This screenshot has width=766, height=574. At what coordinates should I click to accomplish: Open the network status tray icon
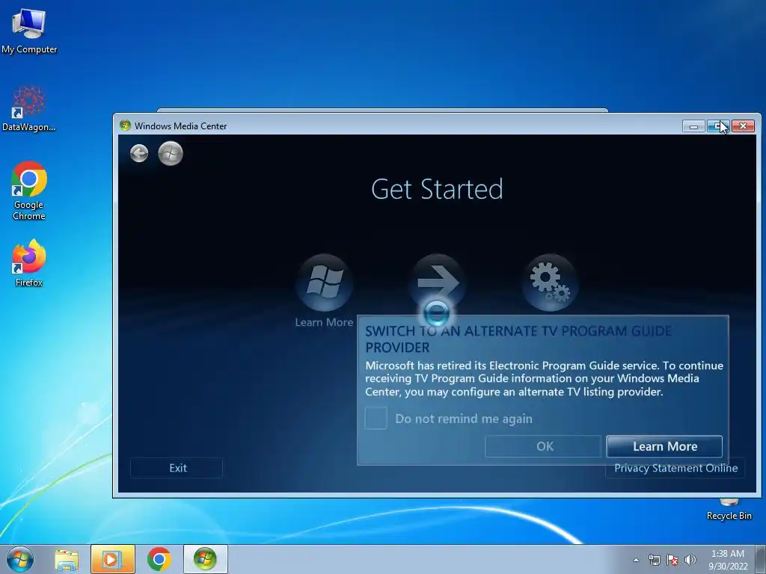tap(654, 560)
